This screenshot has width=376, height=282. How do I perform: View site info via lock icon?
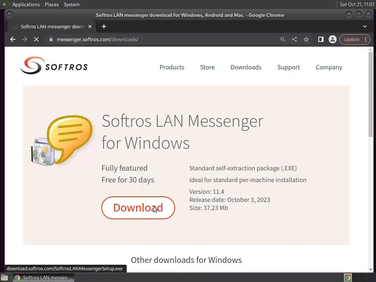click(51, 39)
